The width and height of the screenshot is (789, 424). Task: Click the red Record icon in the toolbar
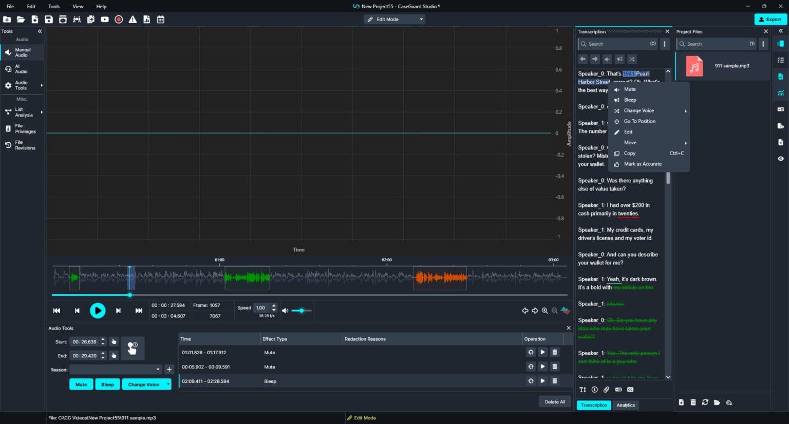(x=119, y=20)
